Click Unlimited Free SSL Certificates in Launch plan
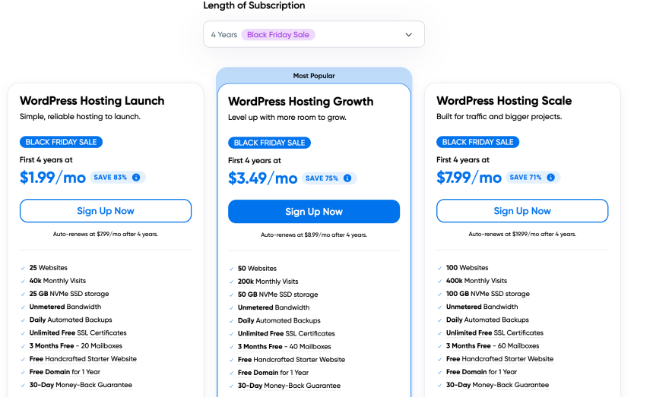 tap(78, 332)
